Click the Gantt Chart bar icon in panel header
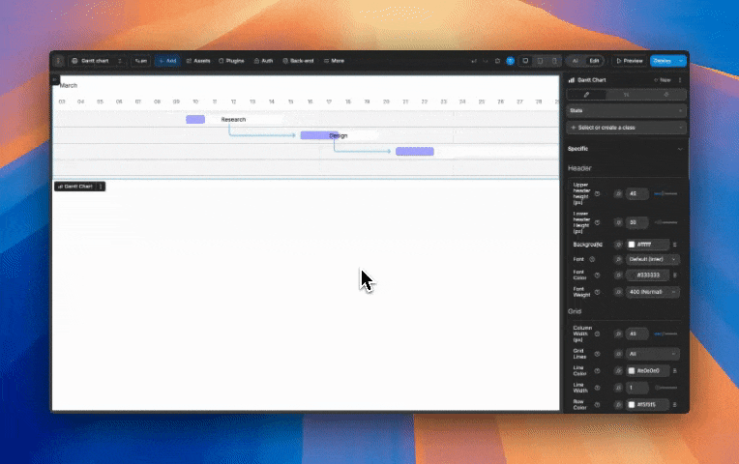This screenshot has width=739, height=464. 572,80
